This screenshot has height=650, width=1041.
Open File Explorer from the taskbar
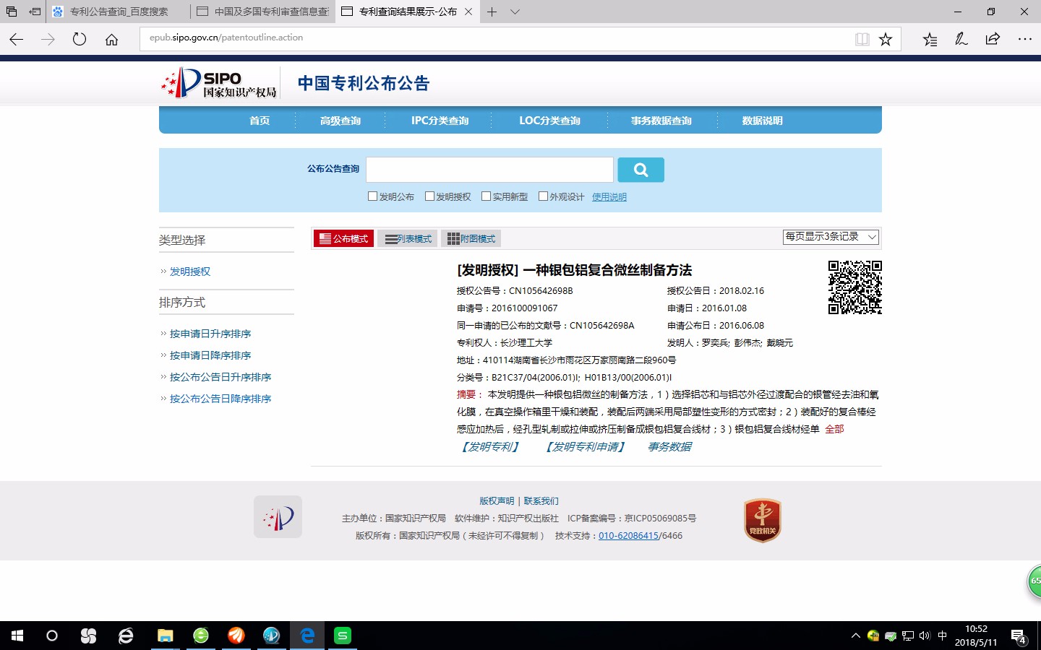166,636
